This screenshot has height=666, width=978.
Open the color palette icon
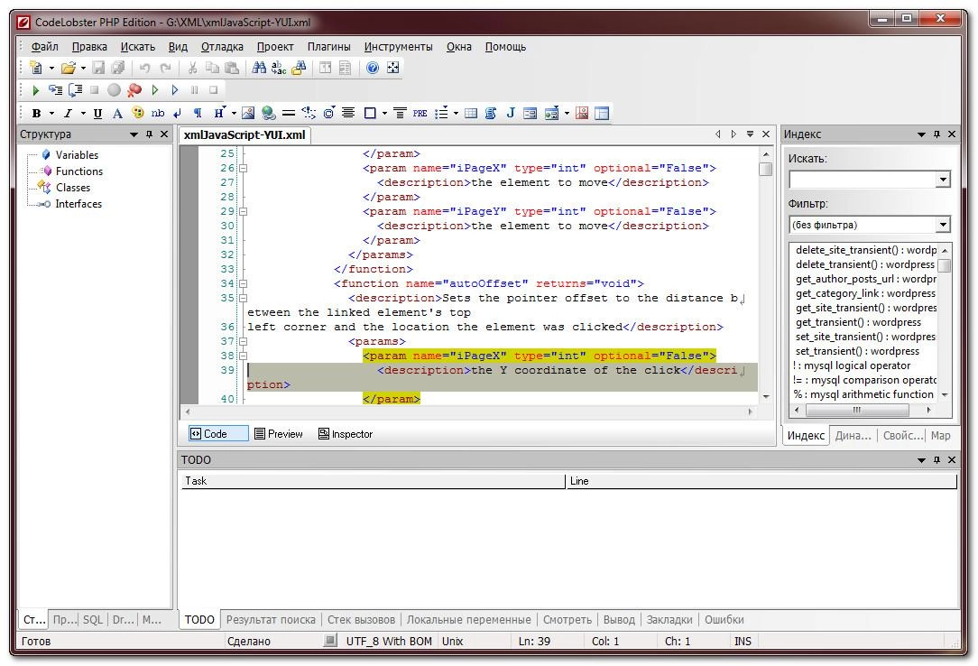pyautogui.click(x=138, y=113)
